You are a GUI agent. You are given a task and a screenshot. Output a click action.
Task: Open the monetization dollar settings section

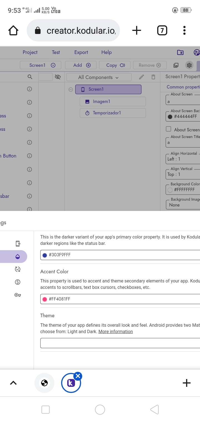click(x=17, y=282)
